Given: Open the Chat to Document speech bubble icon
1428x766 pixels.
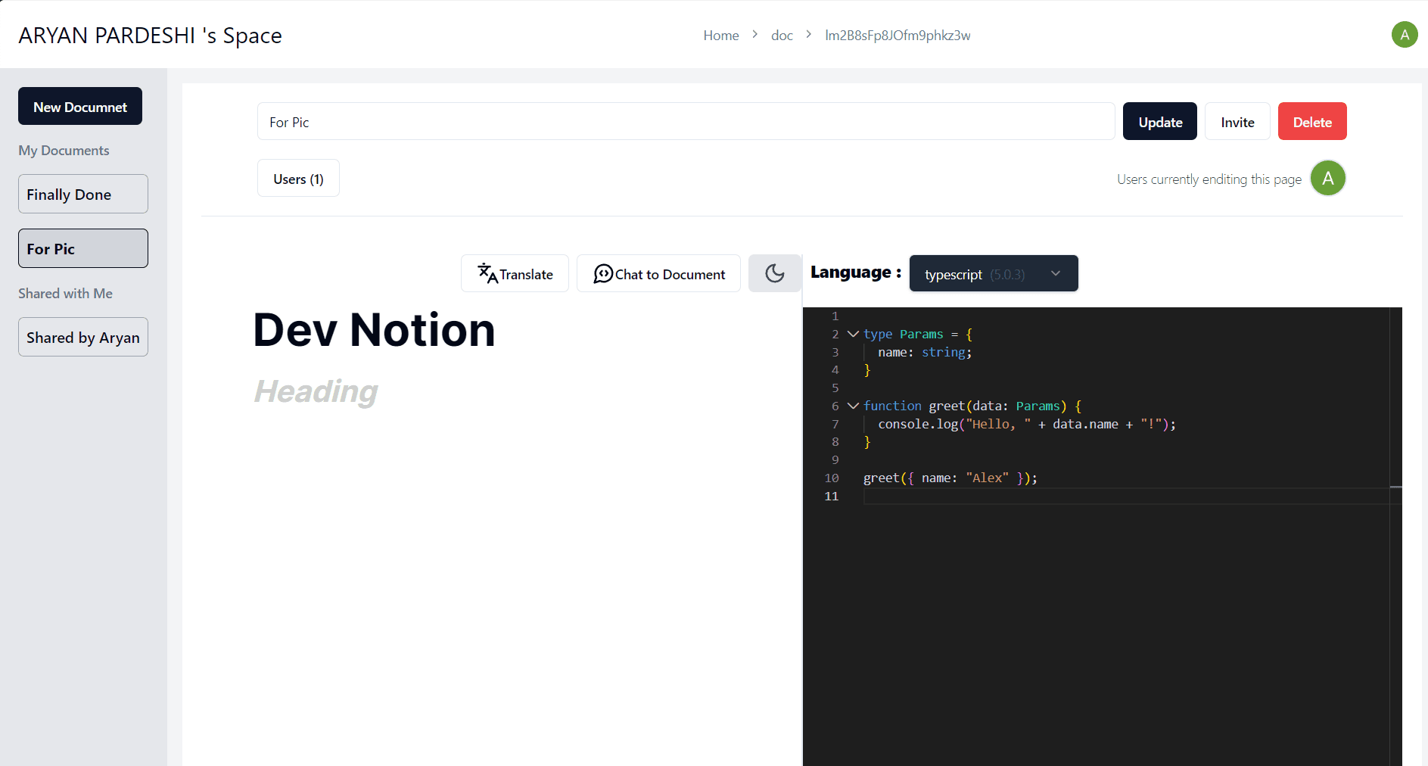Looking at the screenshot, I should tap(602, 273).
